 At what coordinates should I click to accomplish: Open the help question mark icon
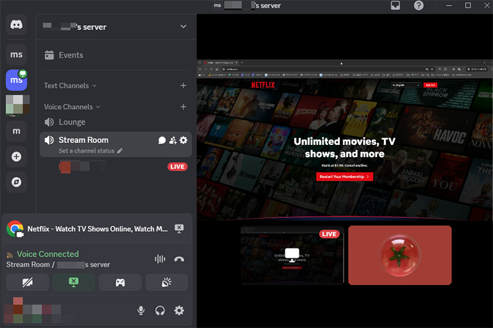pyautogui.click(x=418, y=6)
